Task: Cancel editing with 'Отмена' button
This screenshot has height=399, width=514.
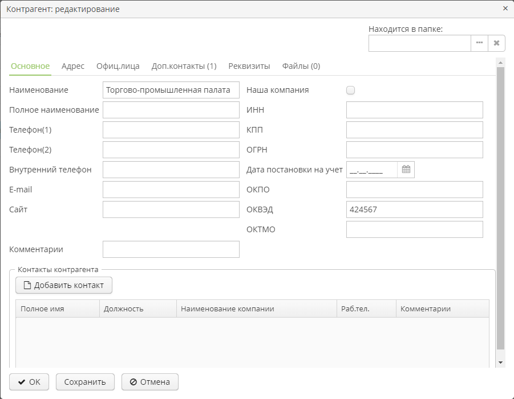Action: (x=150, y=382)
